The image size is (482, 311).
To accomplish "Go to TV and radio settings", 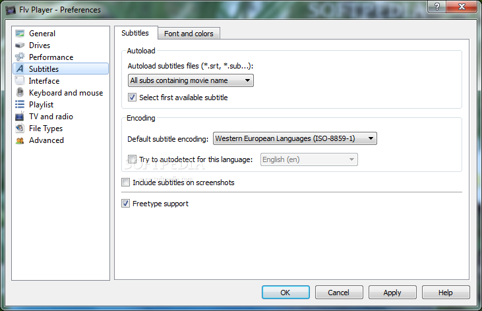I will click(x=51, y=117).
